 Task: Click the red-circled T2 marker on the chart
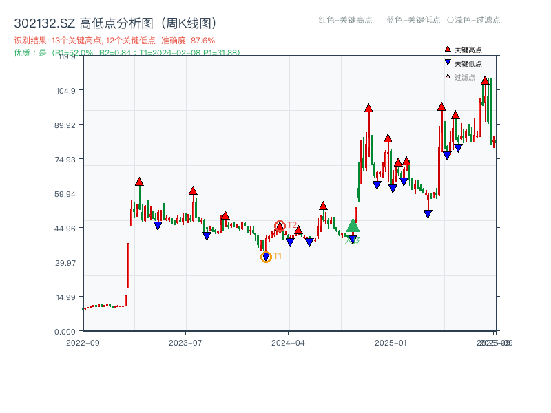click(x=280, y=224)
